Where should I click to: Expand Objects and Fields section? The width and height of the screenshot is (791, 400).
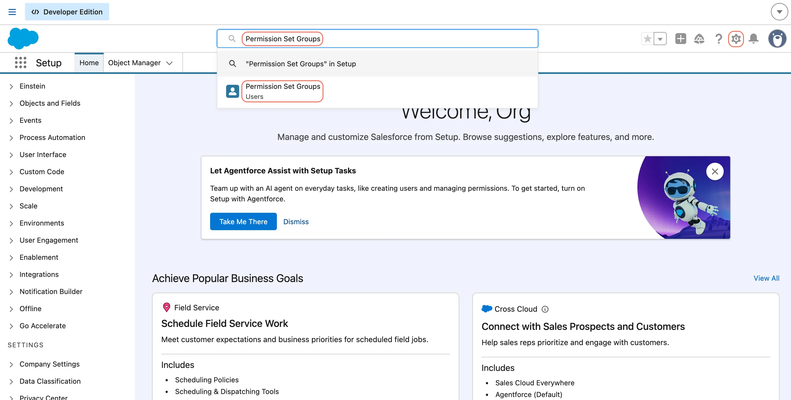click(11, 104)
